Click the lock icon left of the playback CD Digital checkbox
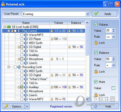This screenshot has height=112, width=121. tap(19, 47)
